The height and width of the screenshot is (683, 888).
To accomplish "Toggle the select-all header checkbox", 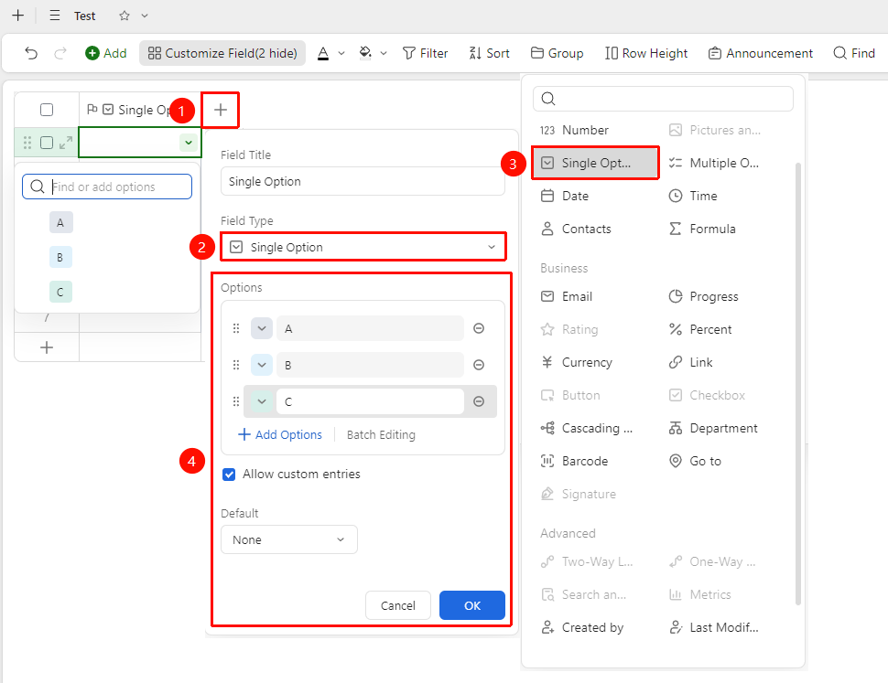I will (47, 110).
